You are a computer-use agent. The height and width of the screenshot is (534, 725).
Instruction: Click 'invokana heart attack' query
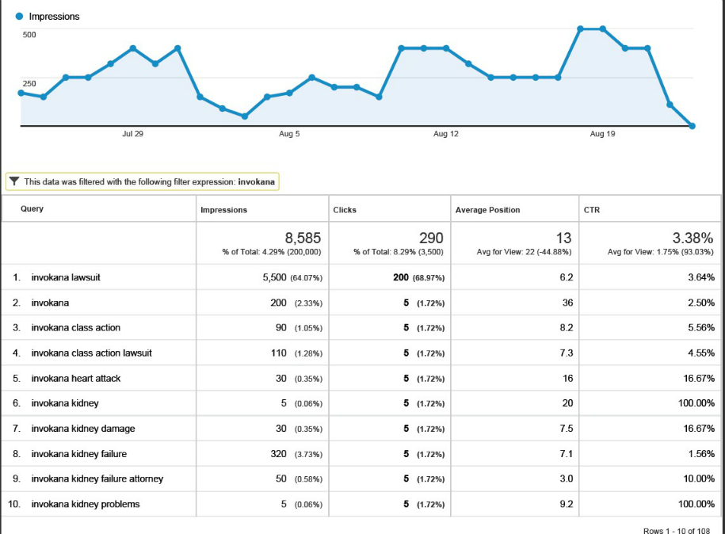76,379
